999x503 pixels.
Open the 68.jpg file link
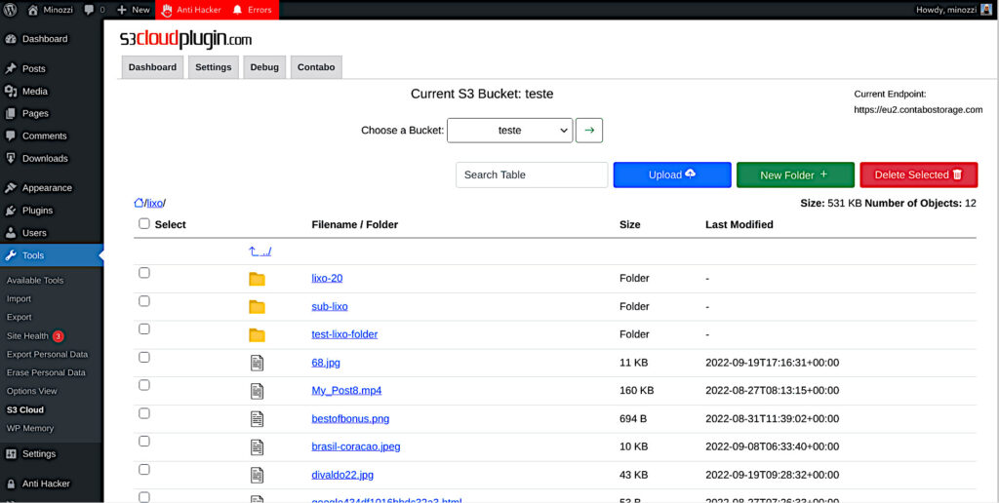[326, 363]
